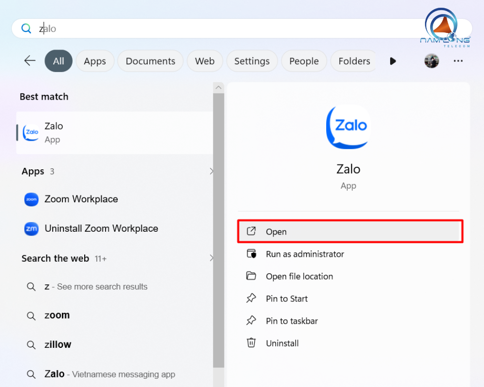The width and height of the screenshot is (484, 387).
Task: Click the large Zalo logo in details pane
Action: tap(348, 127)
